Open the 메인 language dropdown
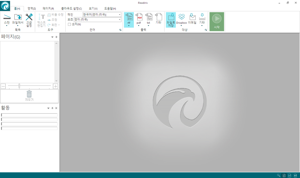The image size is (300, 178). coord(120,15)
